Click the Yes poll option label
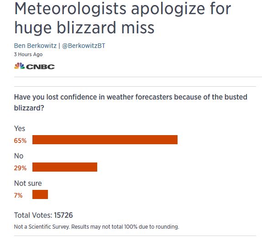Viewport: 262px width, 241px height. [x=20, y=129]
